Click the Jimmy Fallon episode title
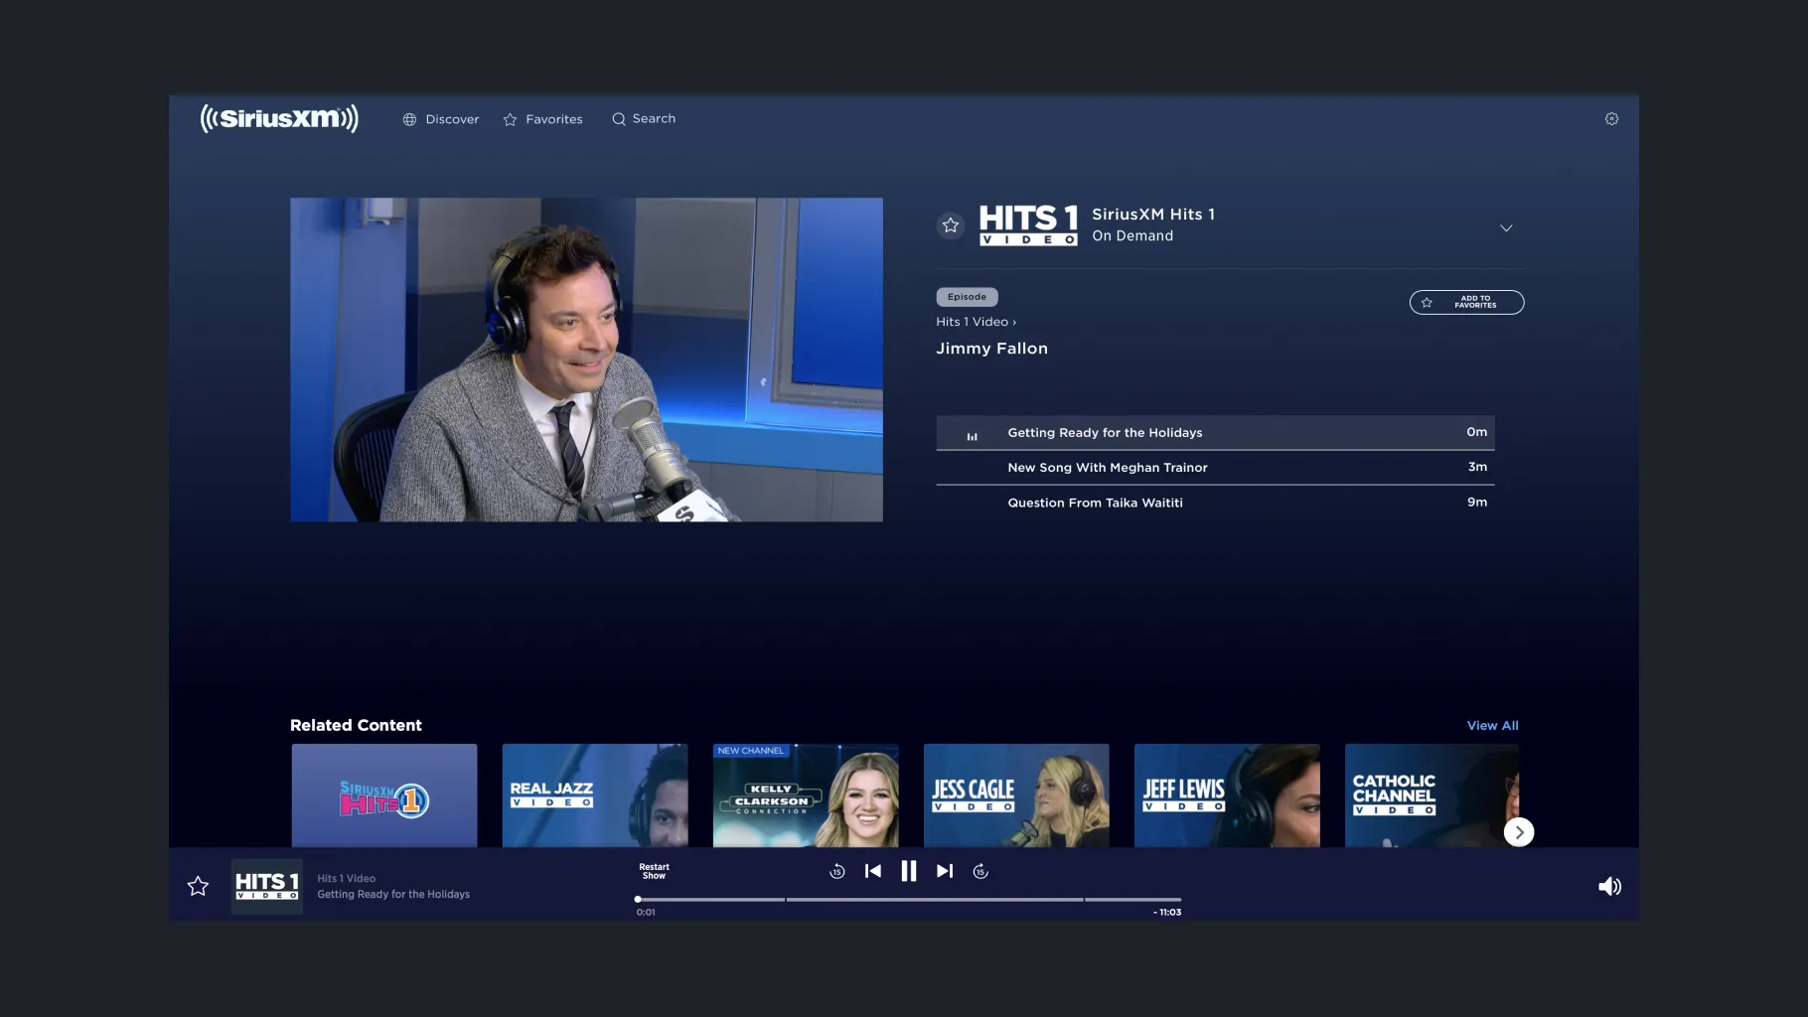This screenshot has width=1808, height=1017. point(991,349)
